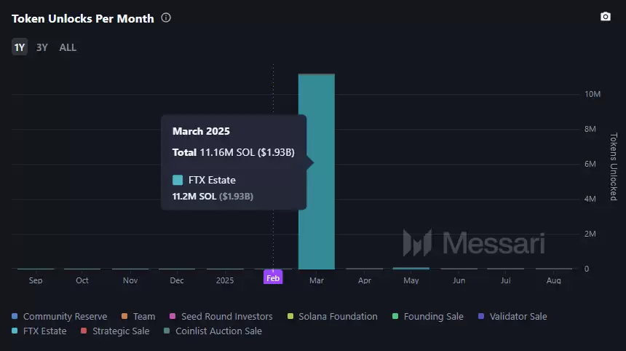Select the 1Y time range tab
This screenshot has height=351, width=626.
[x=20, y=47]
